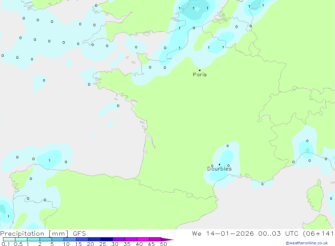The height and width of the screenshot is (246, 335).
Task: Click the legend value '25'
Action: coord(103,244)
